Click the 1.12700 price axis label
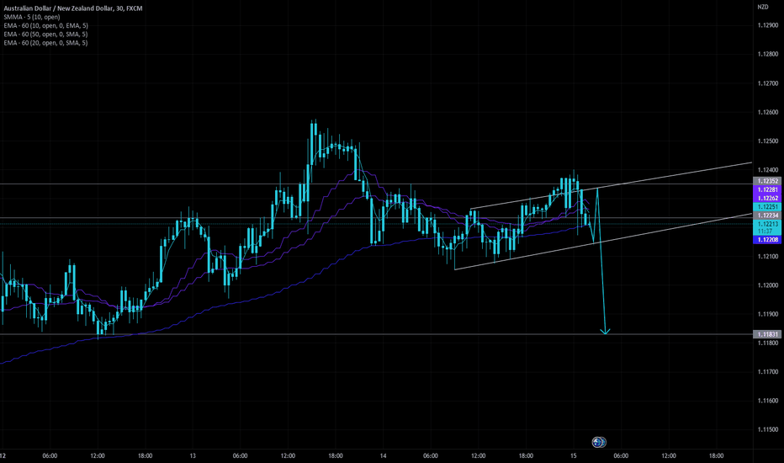Screen dimensions: 784x463 [768, 83]
